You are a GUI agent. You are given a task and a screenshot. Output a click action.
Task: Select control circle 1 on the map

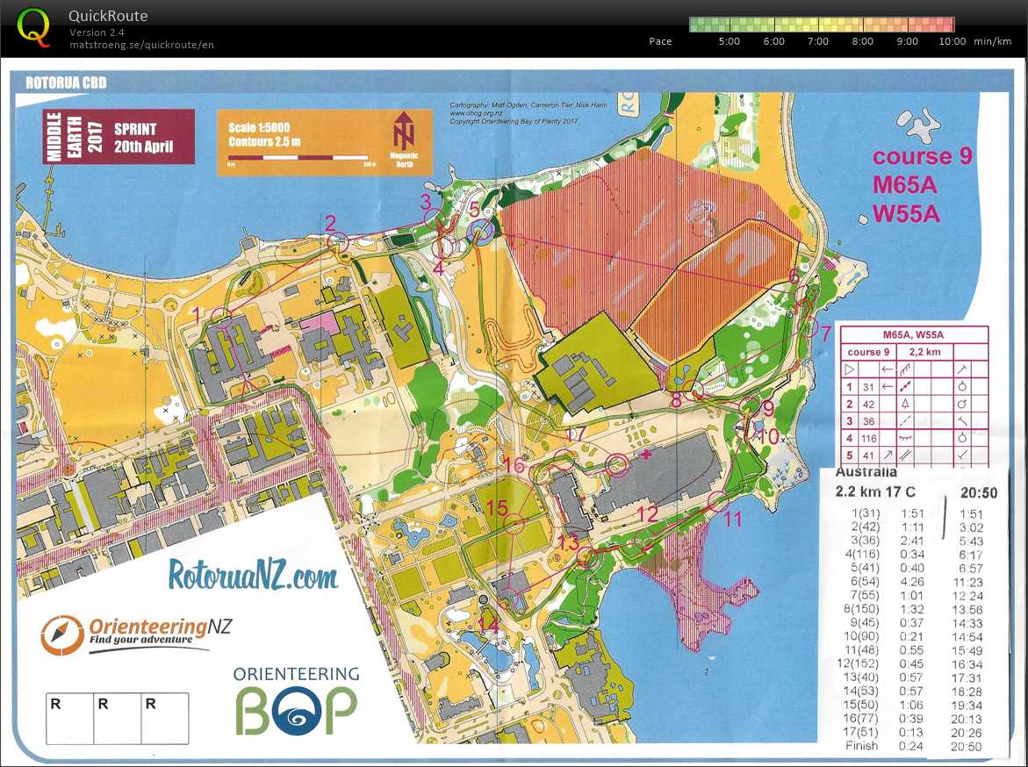point(220,317)
